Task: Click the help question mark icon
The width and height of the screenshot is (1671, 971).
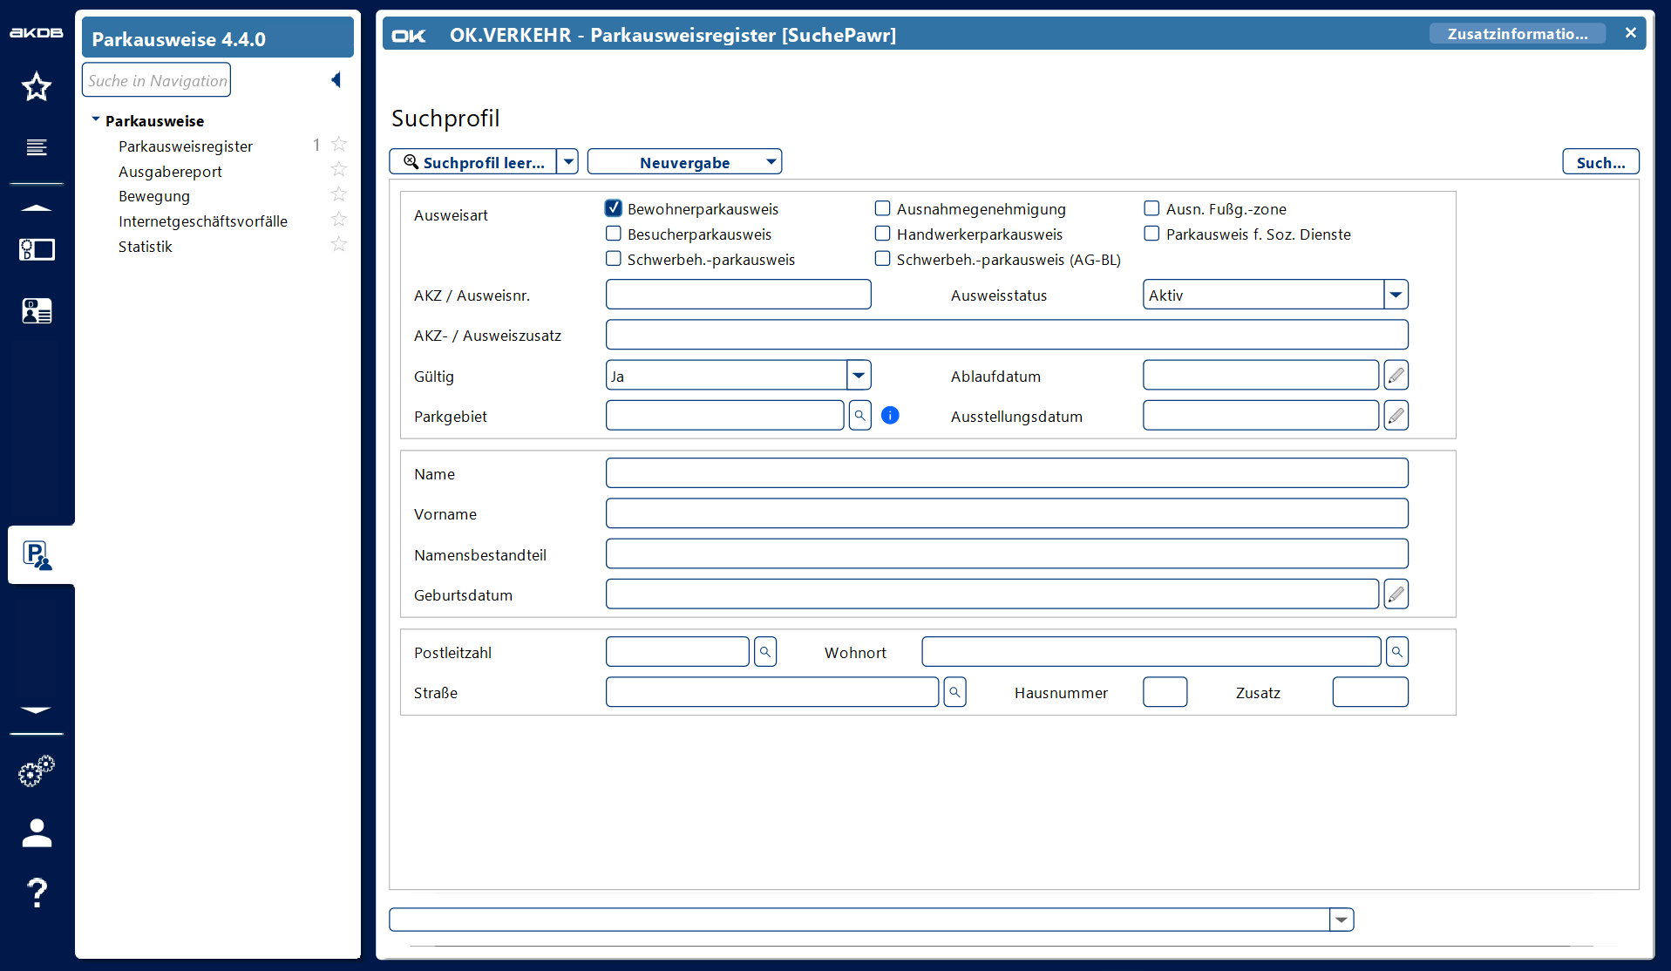Action: [37, 893]
